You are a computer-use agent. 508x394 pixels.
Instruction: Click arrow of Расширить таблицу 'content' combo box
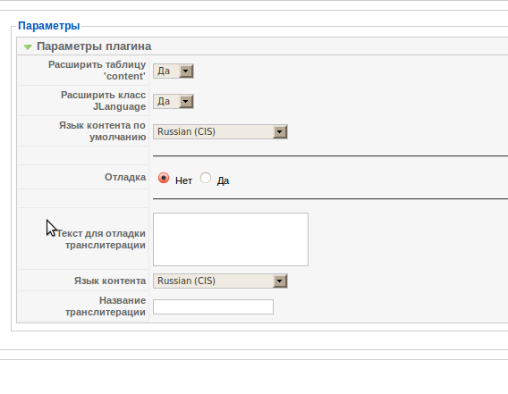click(186, 71)
